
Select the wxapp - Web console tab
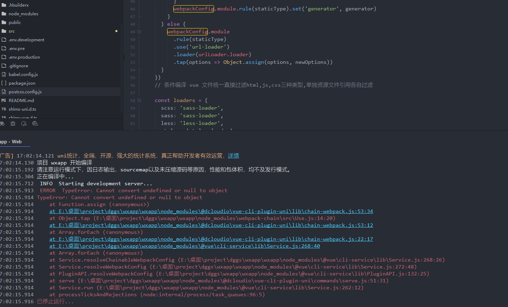pos(12,142)
